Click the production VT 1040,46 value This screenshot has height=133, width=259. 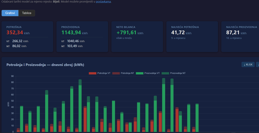click(73, 41)
